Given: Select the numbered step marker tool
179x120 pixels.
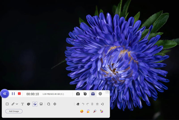Looking at the screenshot, I should click(x=29, y=104).
